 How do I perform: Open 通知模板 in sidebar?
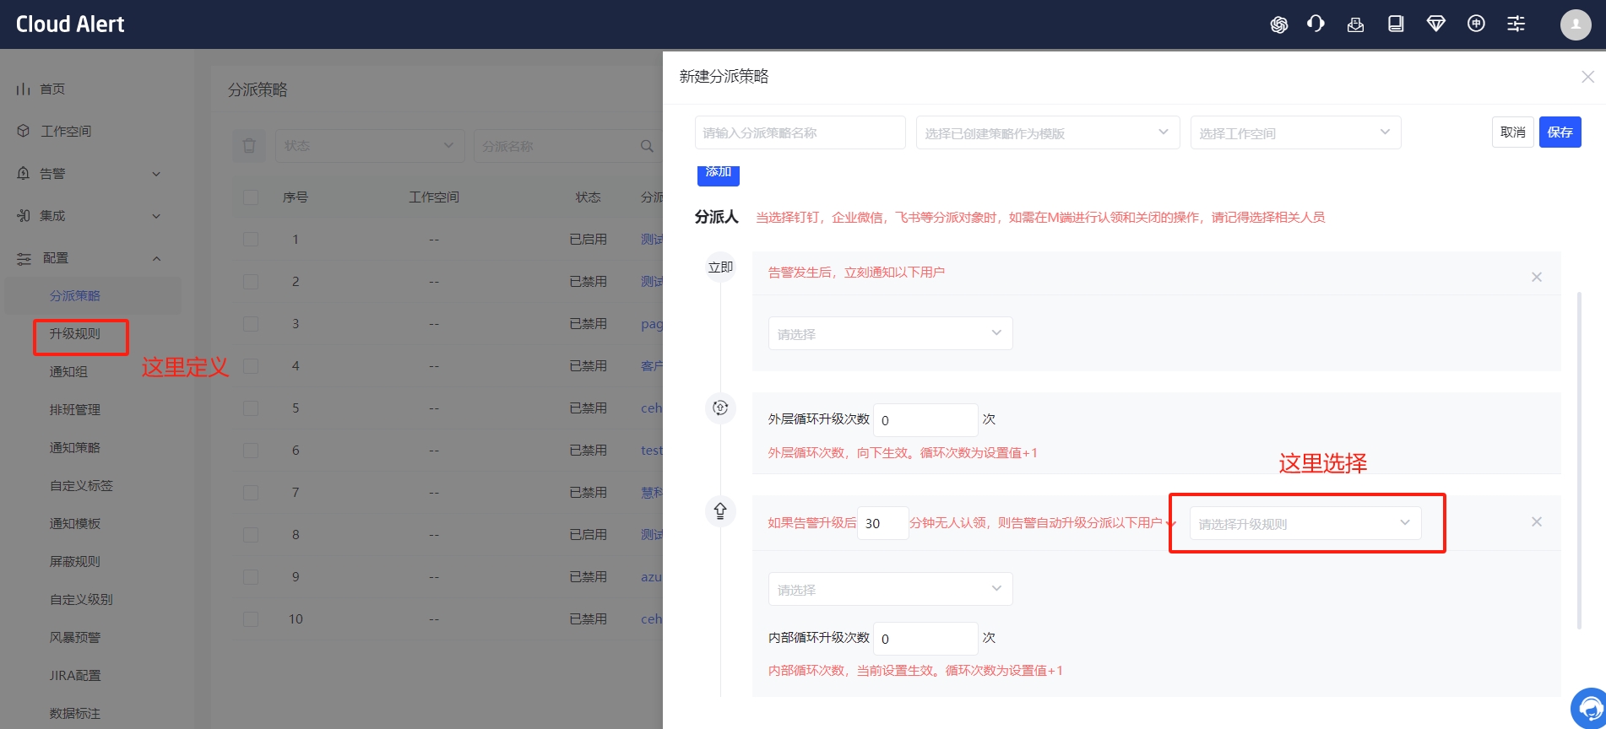(74, 523)
